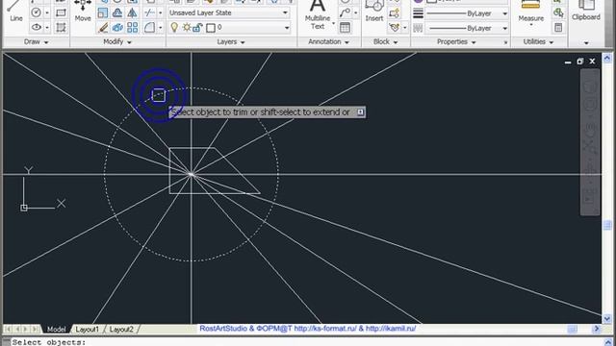Switch to the Layout1 tab
This screenshot has width=616, height=346.
(88, 329)
